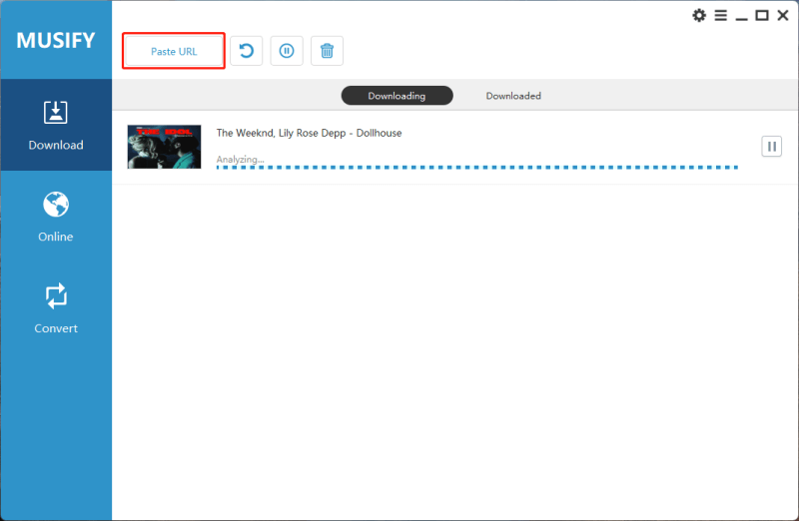The height and width of the screenshot is (521, 799).
Task: Open the Online globe section in the sidebar
Action: 56,217
